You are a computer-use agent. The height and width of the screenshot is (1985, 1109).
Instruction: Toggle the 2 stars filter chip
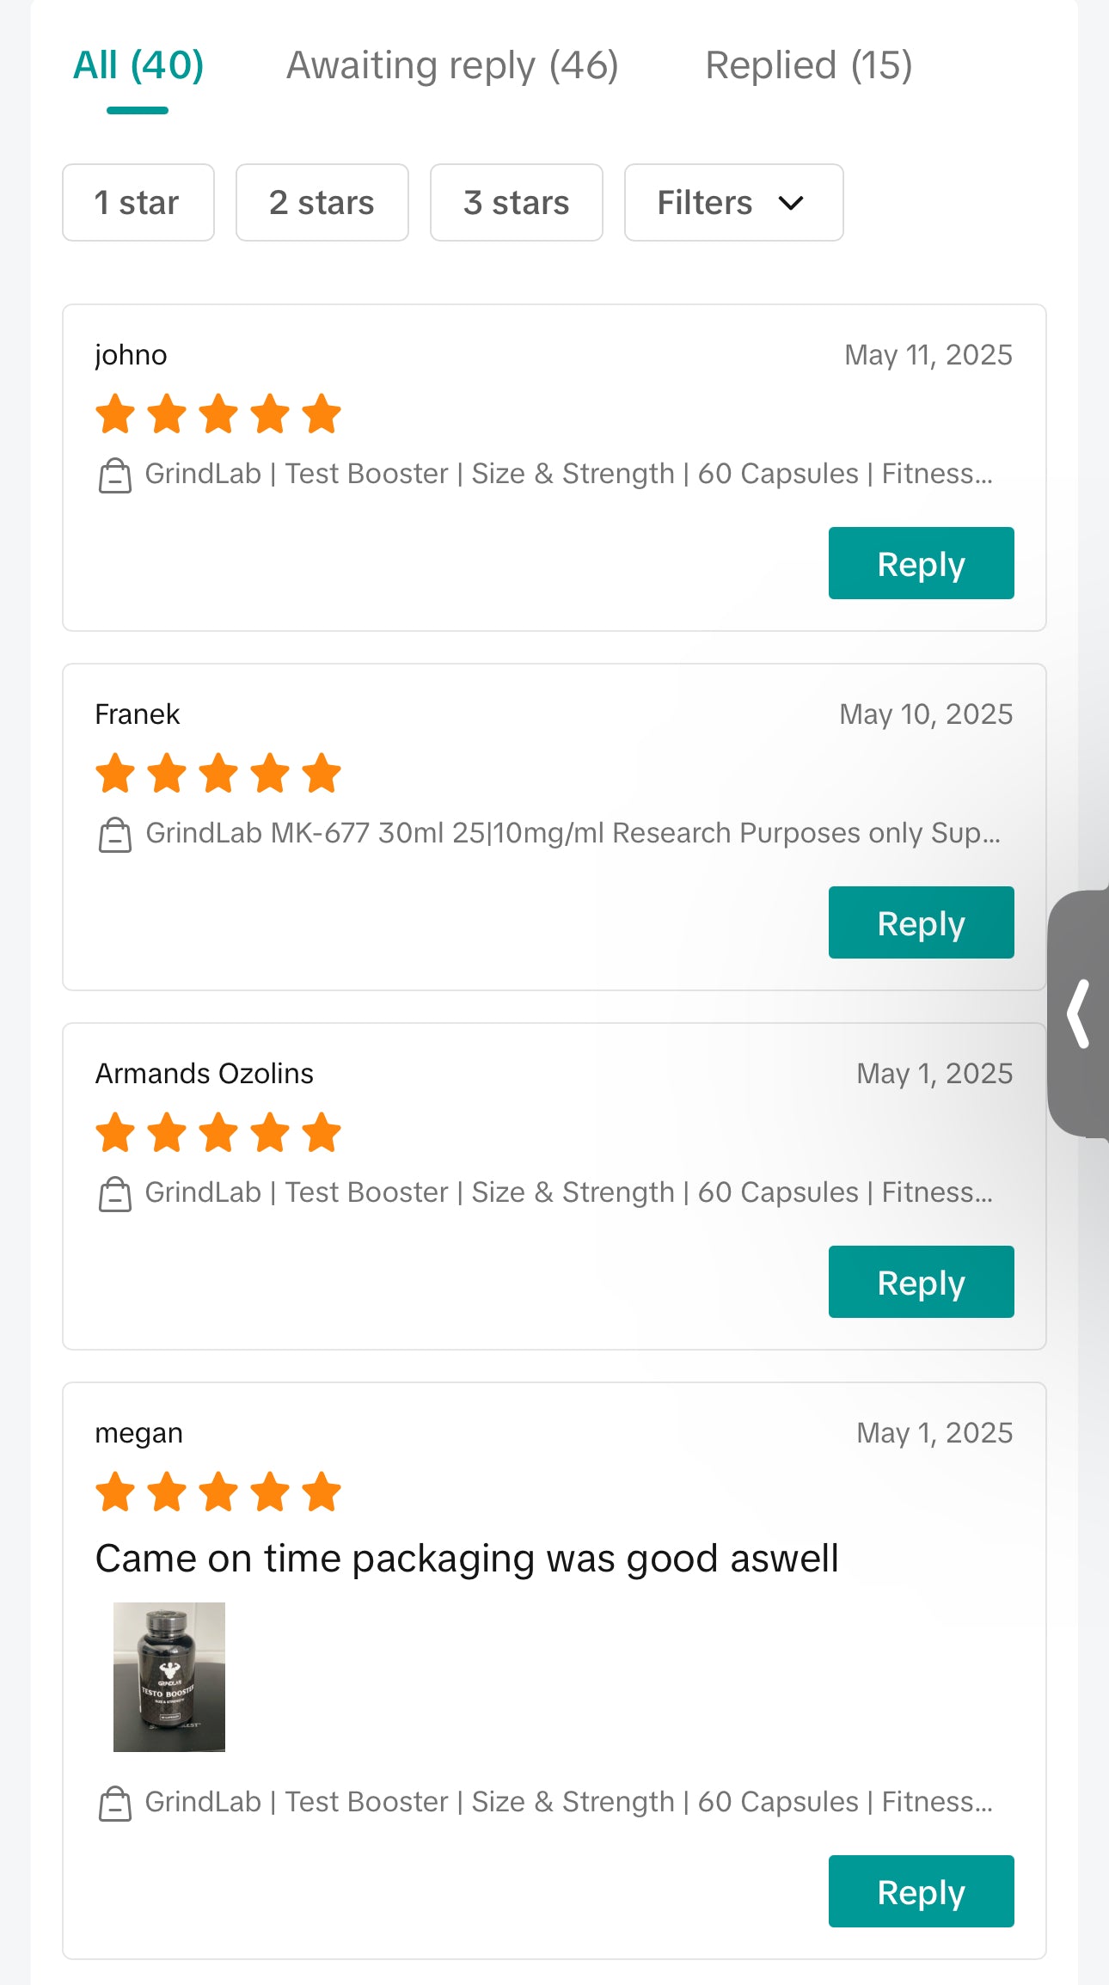click(x=322, y=203)
